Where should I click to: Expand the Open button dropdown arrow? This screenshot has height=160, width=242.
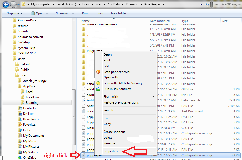coord(47,13)
